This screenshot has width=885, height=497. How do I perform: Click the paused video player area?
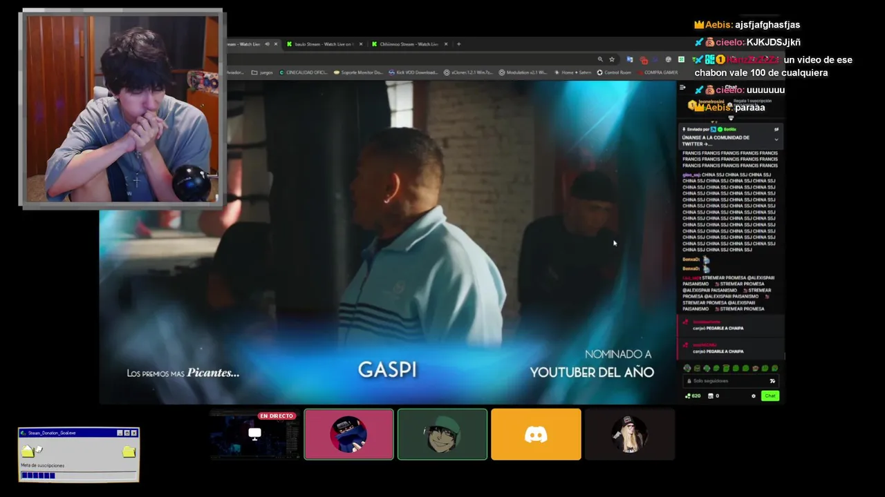387,242
